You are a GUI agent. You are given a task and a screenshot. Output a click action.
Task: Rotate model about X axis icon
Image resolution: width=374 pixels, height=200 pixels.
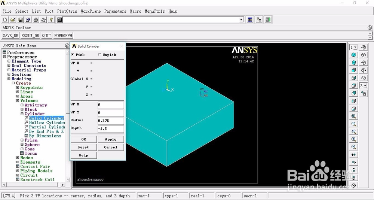tap(364, 47)
